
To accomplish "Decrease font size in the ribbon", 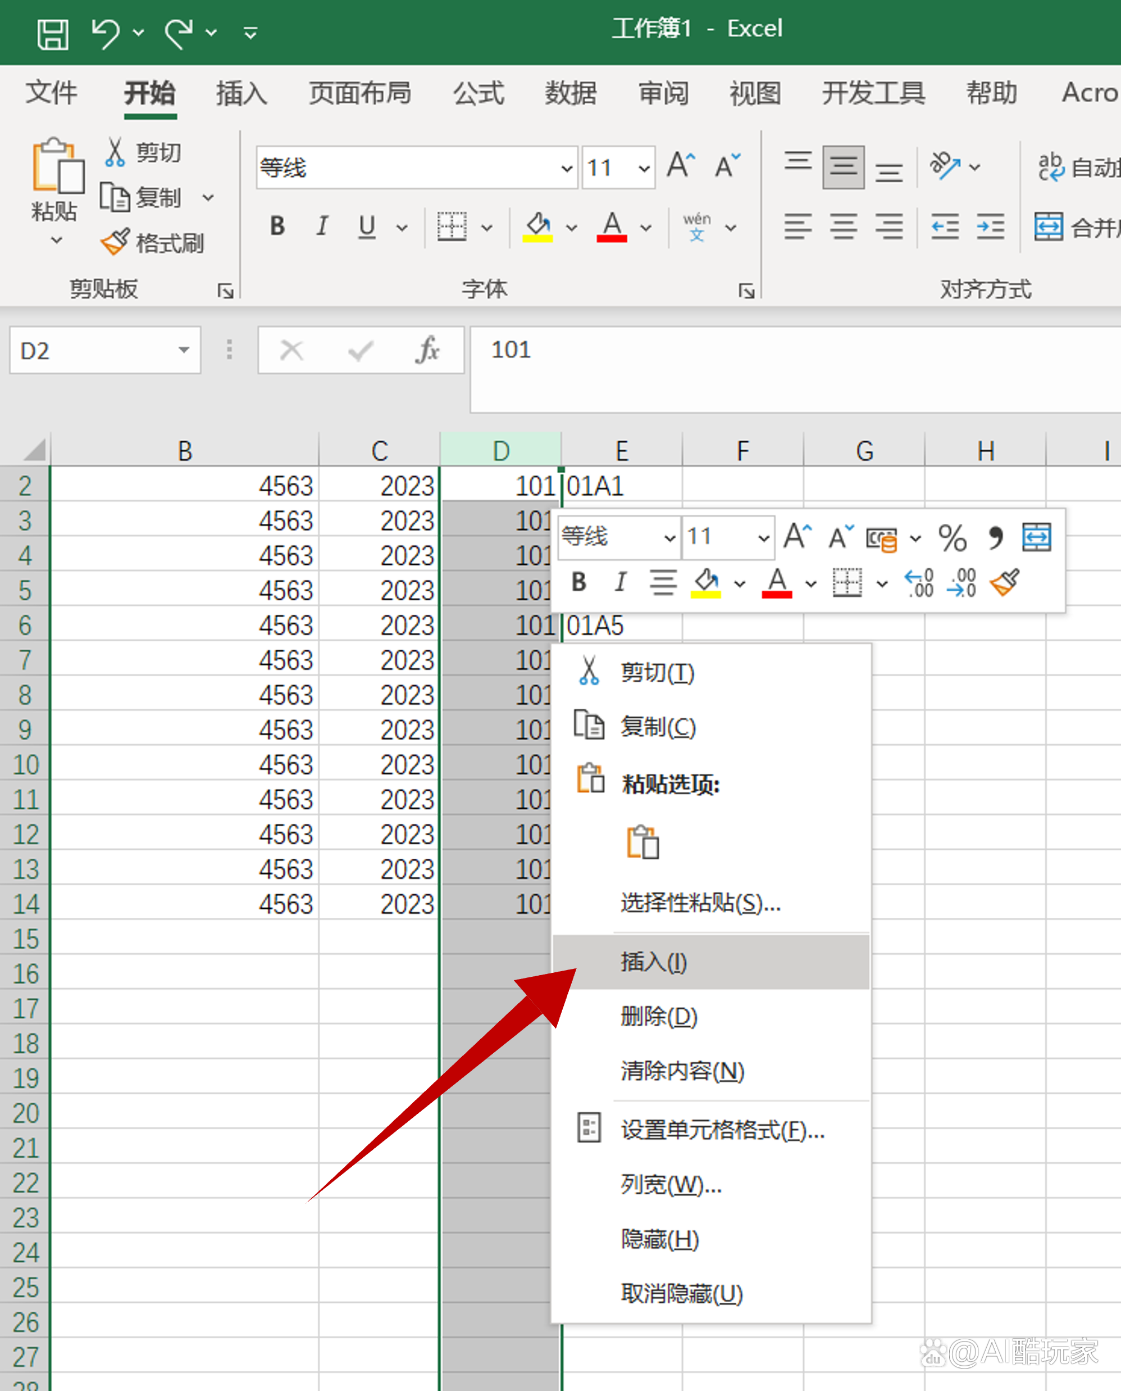I will tap(728, 165).
